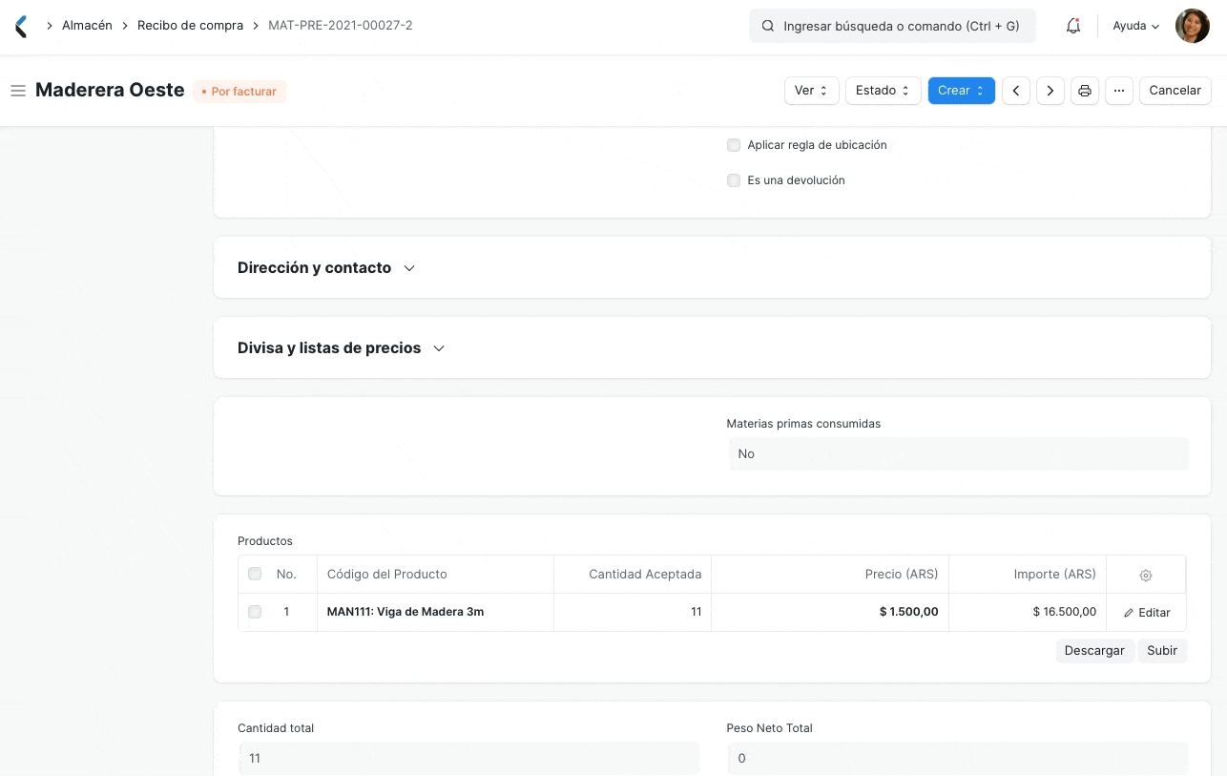Open the Ver dropdown
1227x776 pixels.
(x=811, y=91)
